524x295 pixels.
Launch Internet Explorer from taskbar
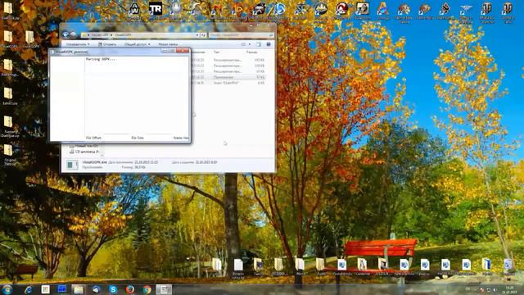(x=28, y=289)
